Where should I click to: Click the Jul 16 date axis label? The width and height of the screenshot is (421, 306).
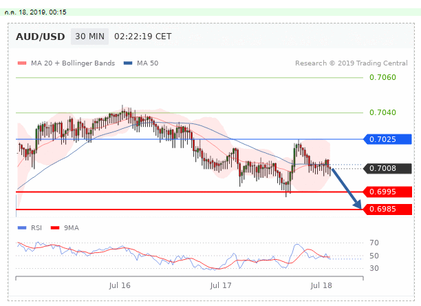pos(120,285)
